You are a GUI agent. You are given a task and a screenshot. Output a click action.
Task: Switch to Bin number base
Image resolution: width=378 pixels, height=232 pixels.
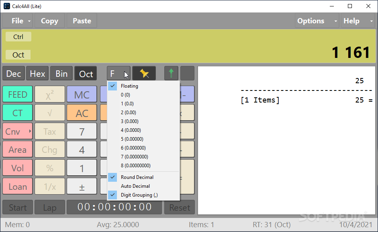61,74
